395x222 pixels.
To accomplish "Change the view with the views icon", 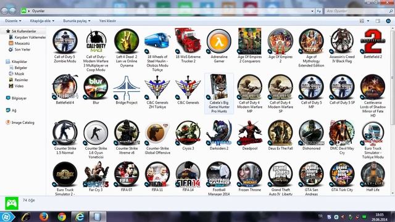I will pyautogui.click(x=362, y=21).
